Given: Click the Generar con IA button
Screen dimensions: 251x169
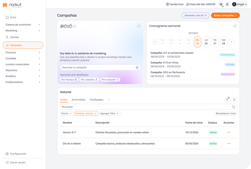Looking at the screenshot, I should [x=195, y=16].
